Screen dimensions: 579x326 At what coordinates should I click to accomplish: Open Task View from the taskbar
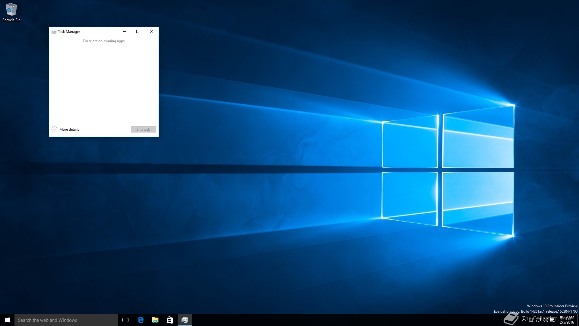(x=125, y=320)
